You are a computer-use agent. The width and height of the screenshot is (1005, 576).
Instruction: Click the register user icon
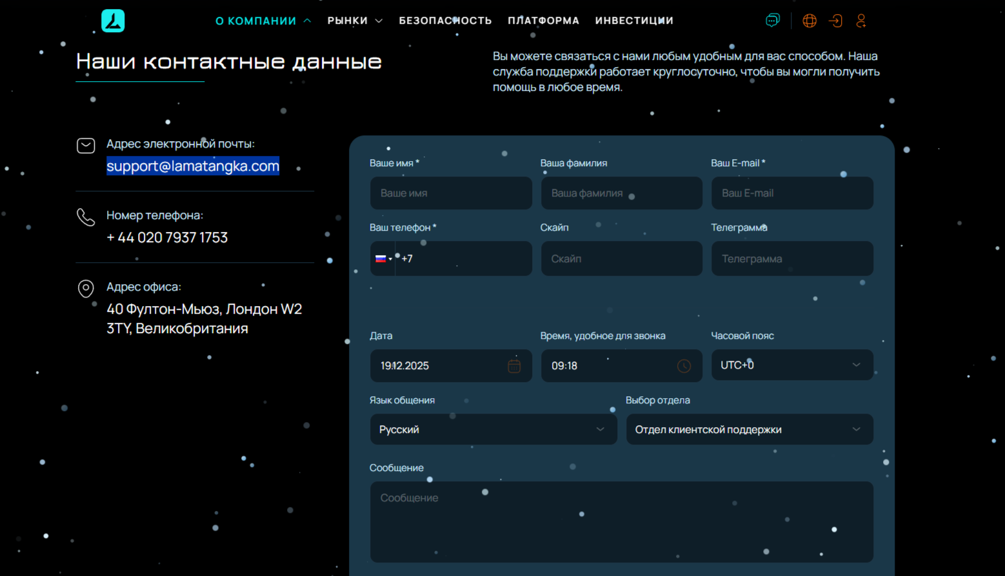point(861,21)
